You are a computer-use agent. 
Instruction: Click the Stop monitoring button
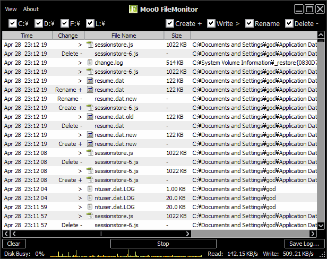click(164, 244)
